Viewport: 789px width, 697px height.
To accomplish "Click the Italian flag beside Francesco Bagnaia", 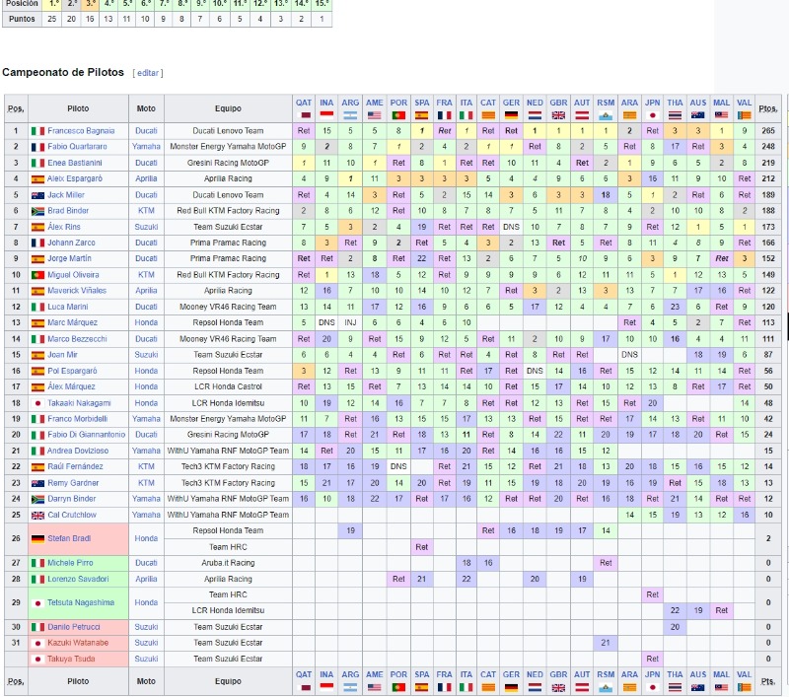I will [x=37, y=131].
